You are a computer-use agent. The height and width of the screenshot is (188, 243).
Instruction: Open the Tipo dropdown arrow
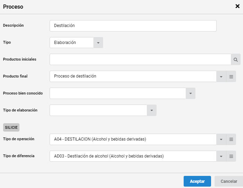(x=98, y=43)
